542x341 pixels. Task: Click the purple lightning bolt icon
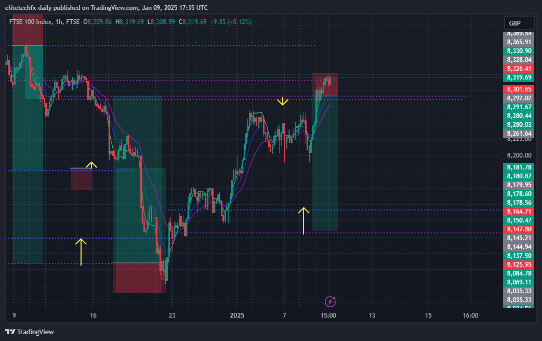click(330, 301)
